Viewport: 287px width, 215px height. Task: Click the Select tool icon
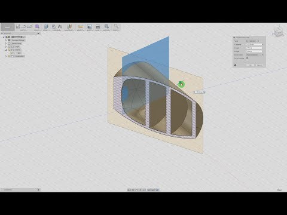pos(116,26)
